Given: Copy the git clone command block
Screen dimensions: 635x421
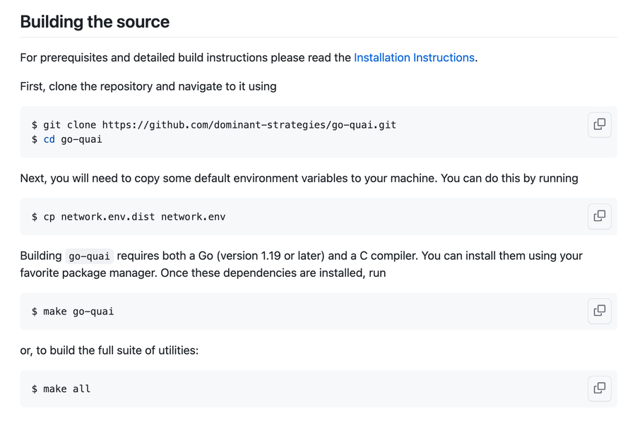Looking at the screenshot, I should (599, 124).
